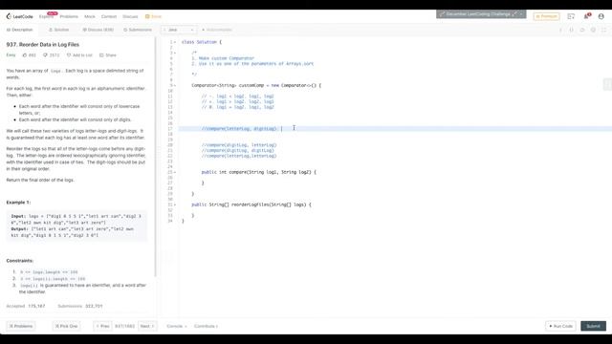The image size is (612, 344).
Task: Click the 'reorderLogFiles' method line
Action: (251, 204)
